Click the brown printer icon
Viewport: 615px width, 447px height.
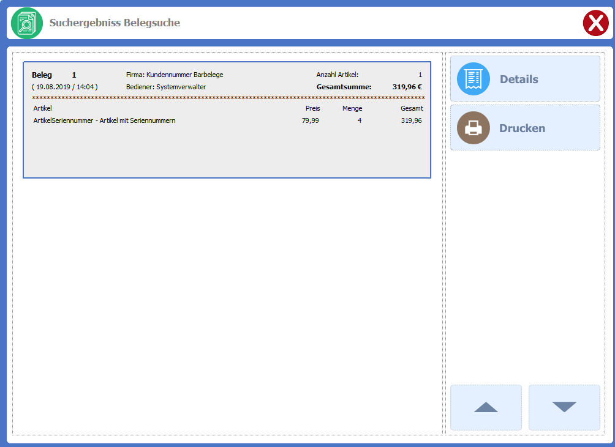(x=473, y=128)
